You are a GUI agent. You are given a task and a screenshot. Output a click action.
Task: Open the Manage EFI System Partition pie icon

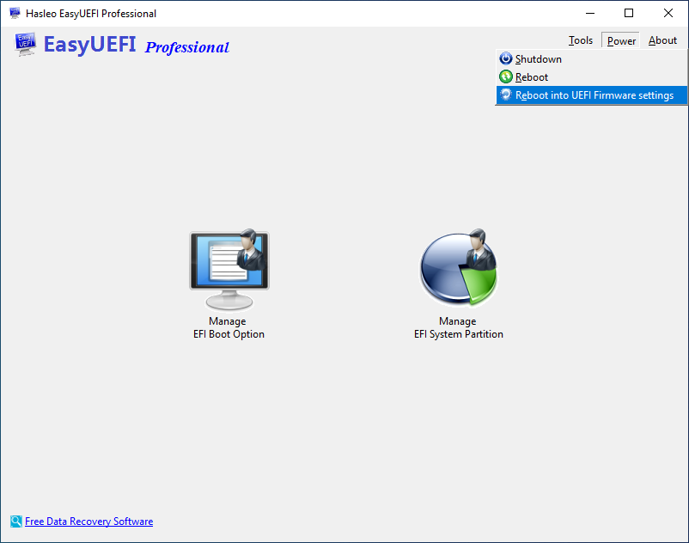459,267
